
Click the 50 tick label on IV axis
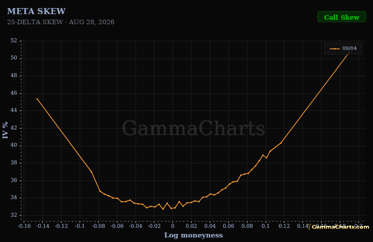point(14,58)
